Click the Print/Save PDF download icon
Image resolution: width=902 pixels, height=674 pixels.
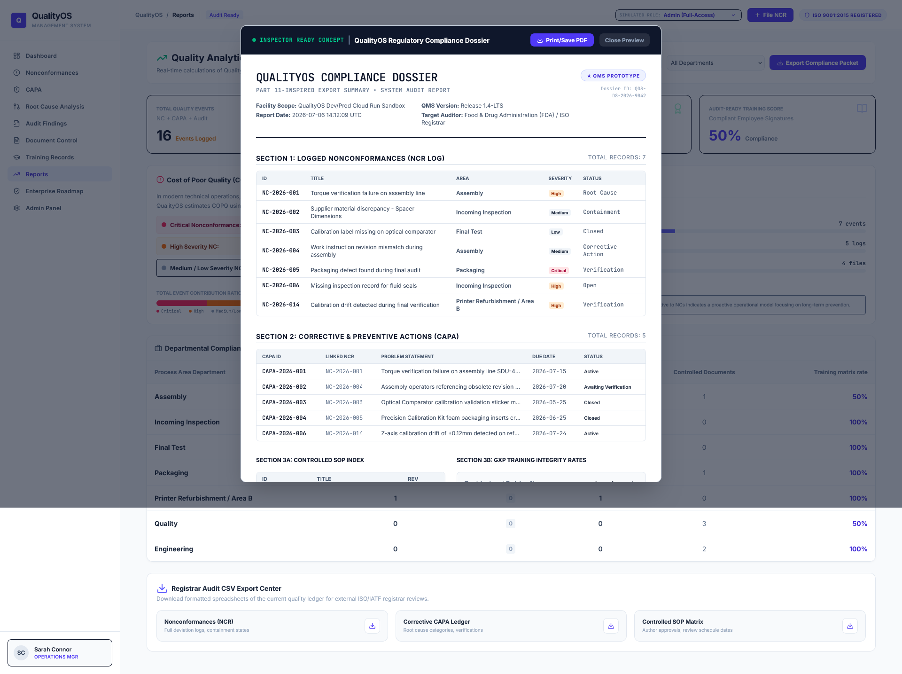(540, 40)
